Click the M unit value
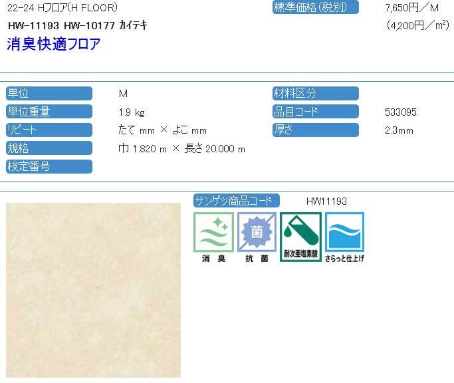Image resolution: width=454 pixels, height=383 pixels. pyautogui.click(x=123, y=94)
